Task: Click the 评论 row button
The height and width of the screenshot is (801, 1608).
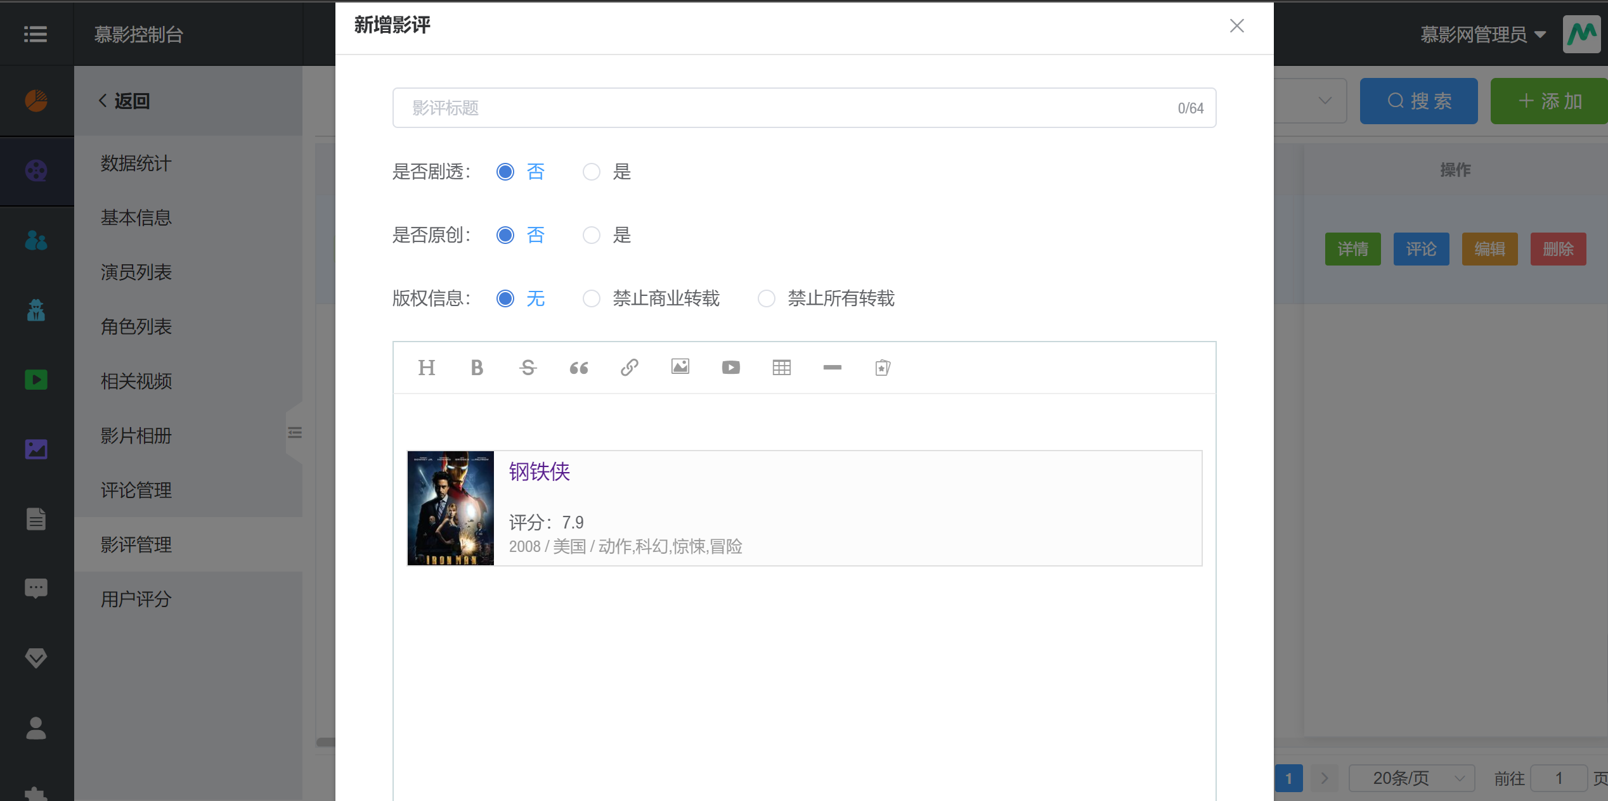Action: click(1421, 249)
